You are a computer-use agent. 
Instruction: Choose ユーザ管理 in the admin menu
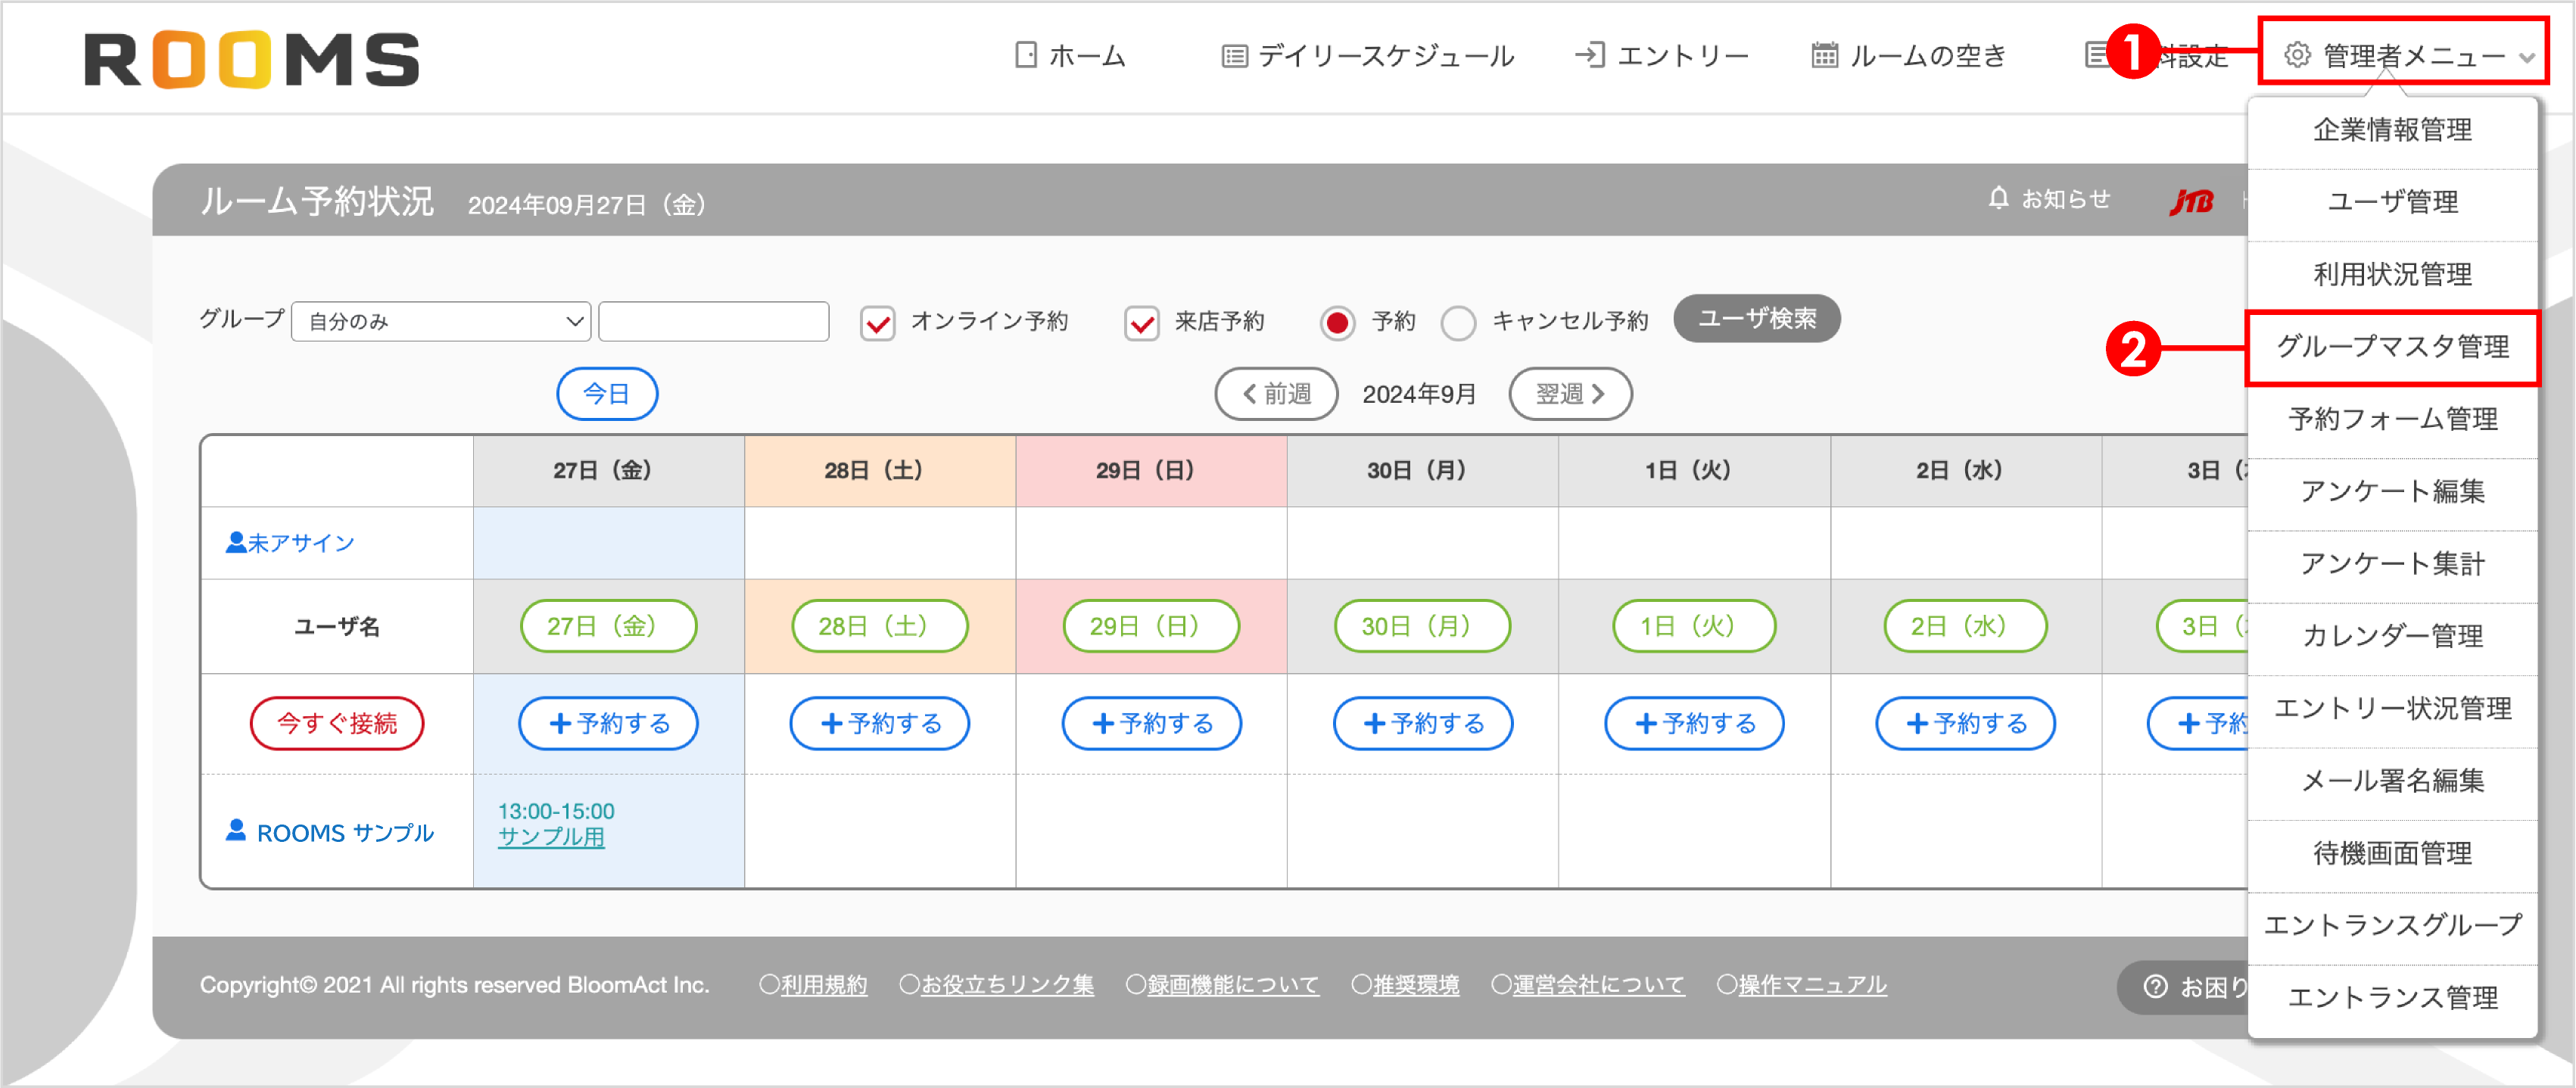[2392, 202]
